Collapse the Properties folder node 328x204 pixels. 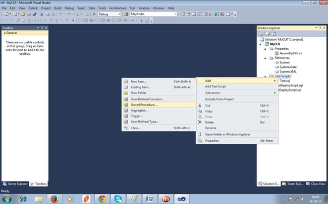point(265,49)
